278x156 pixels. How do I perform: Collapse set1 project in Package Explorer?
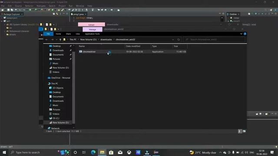point(2,21)
